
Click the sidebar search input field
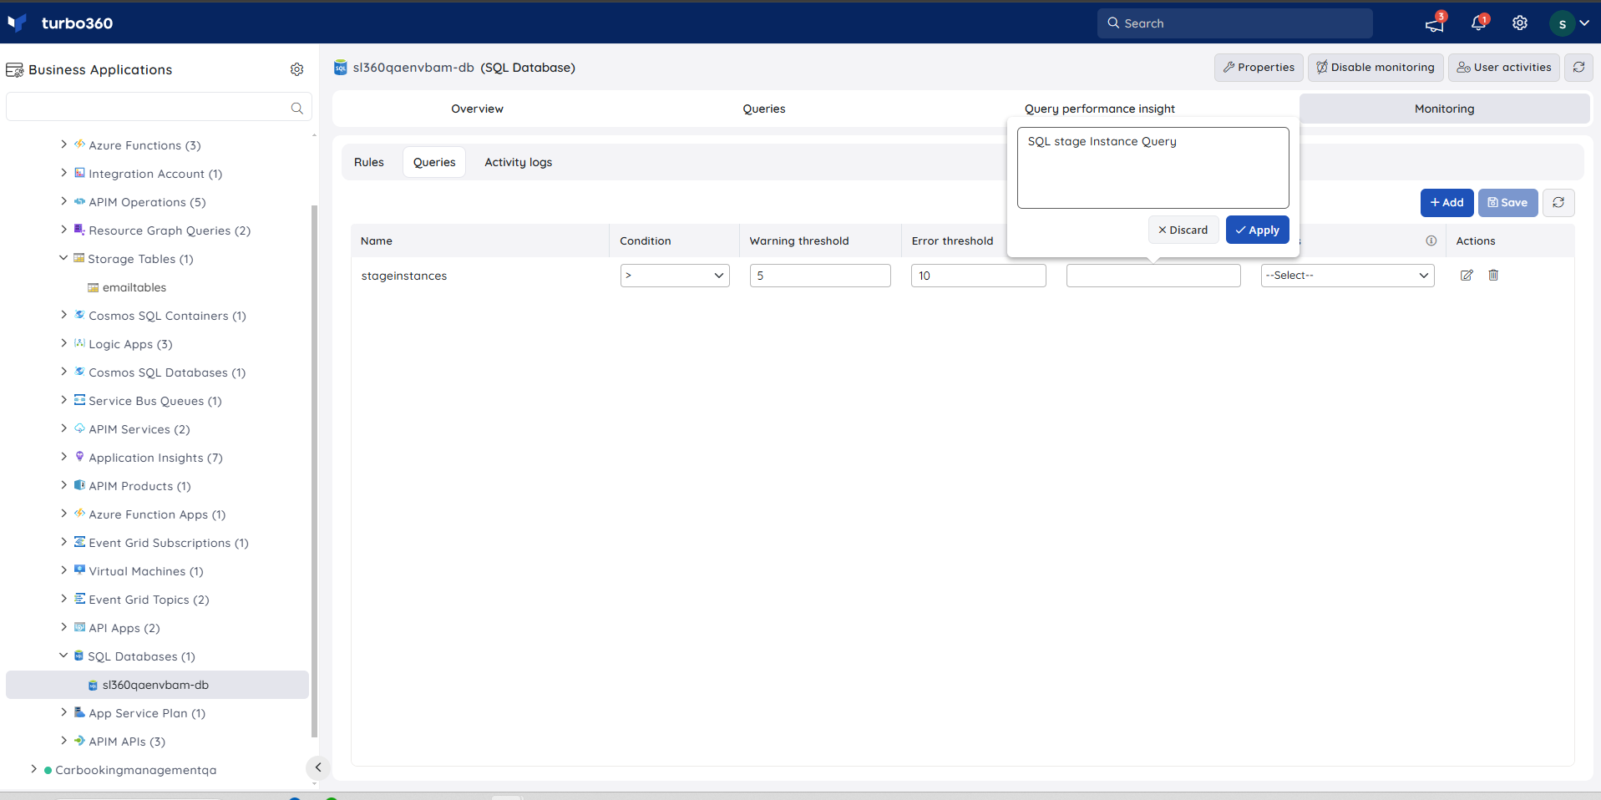[159, 107]
